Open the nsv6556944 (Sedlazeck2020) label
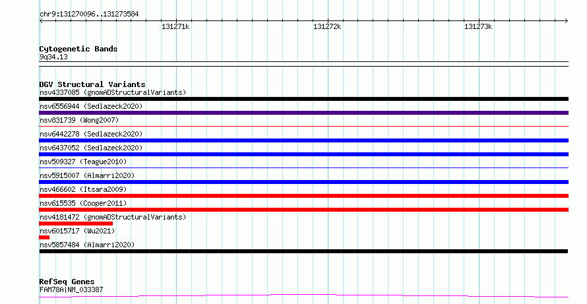Screen dimensions: 587x304 91,106
